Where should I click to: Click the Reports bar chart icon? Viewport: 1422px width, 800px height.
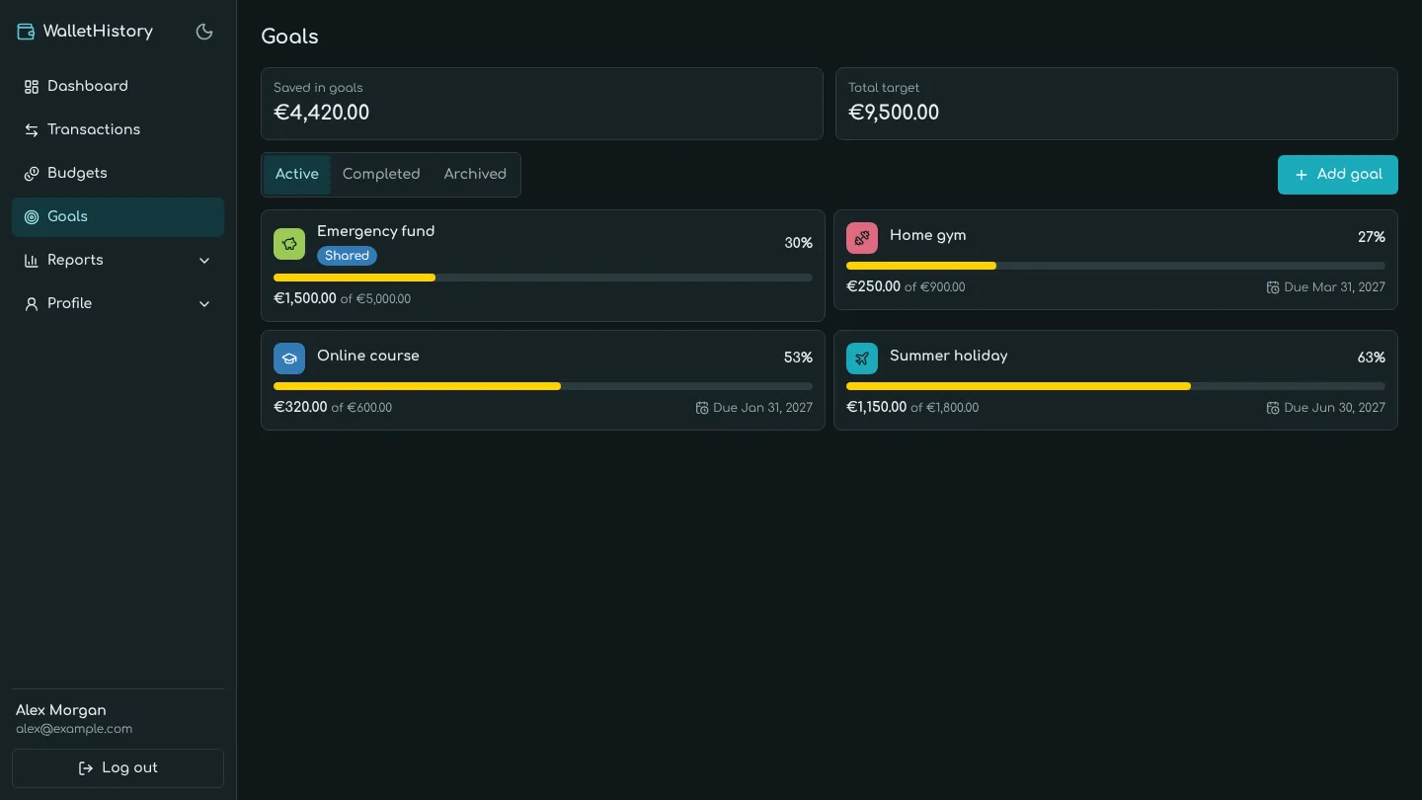tap(32, 261)
